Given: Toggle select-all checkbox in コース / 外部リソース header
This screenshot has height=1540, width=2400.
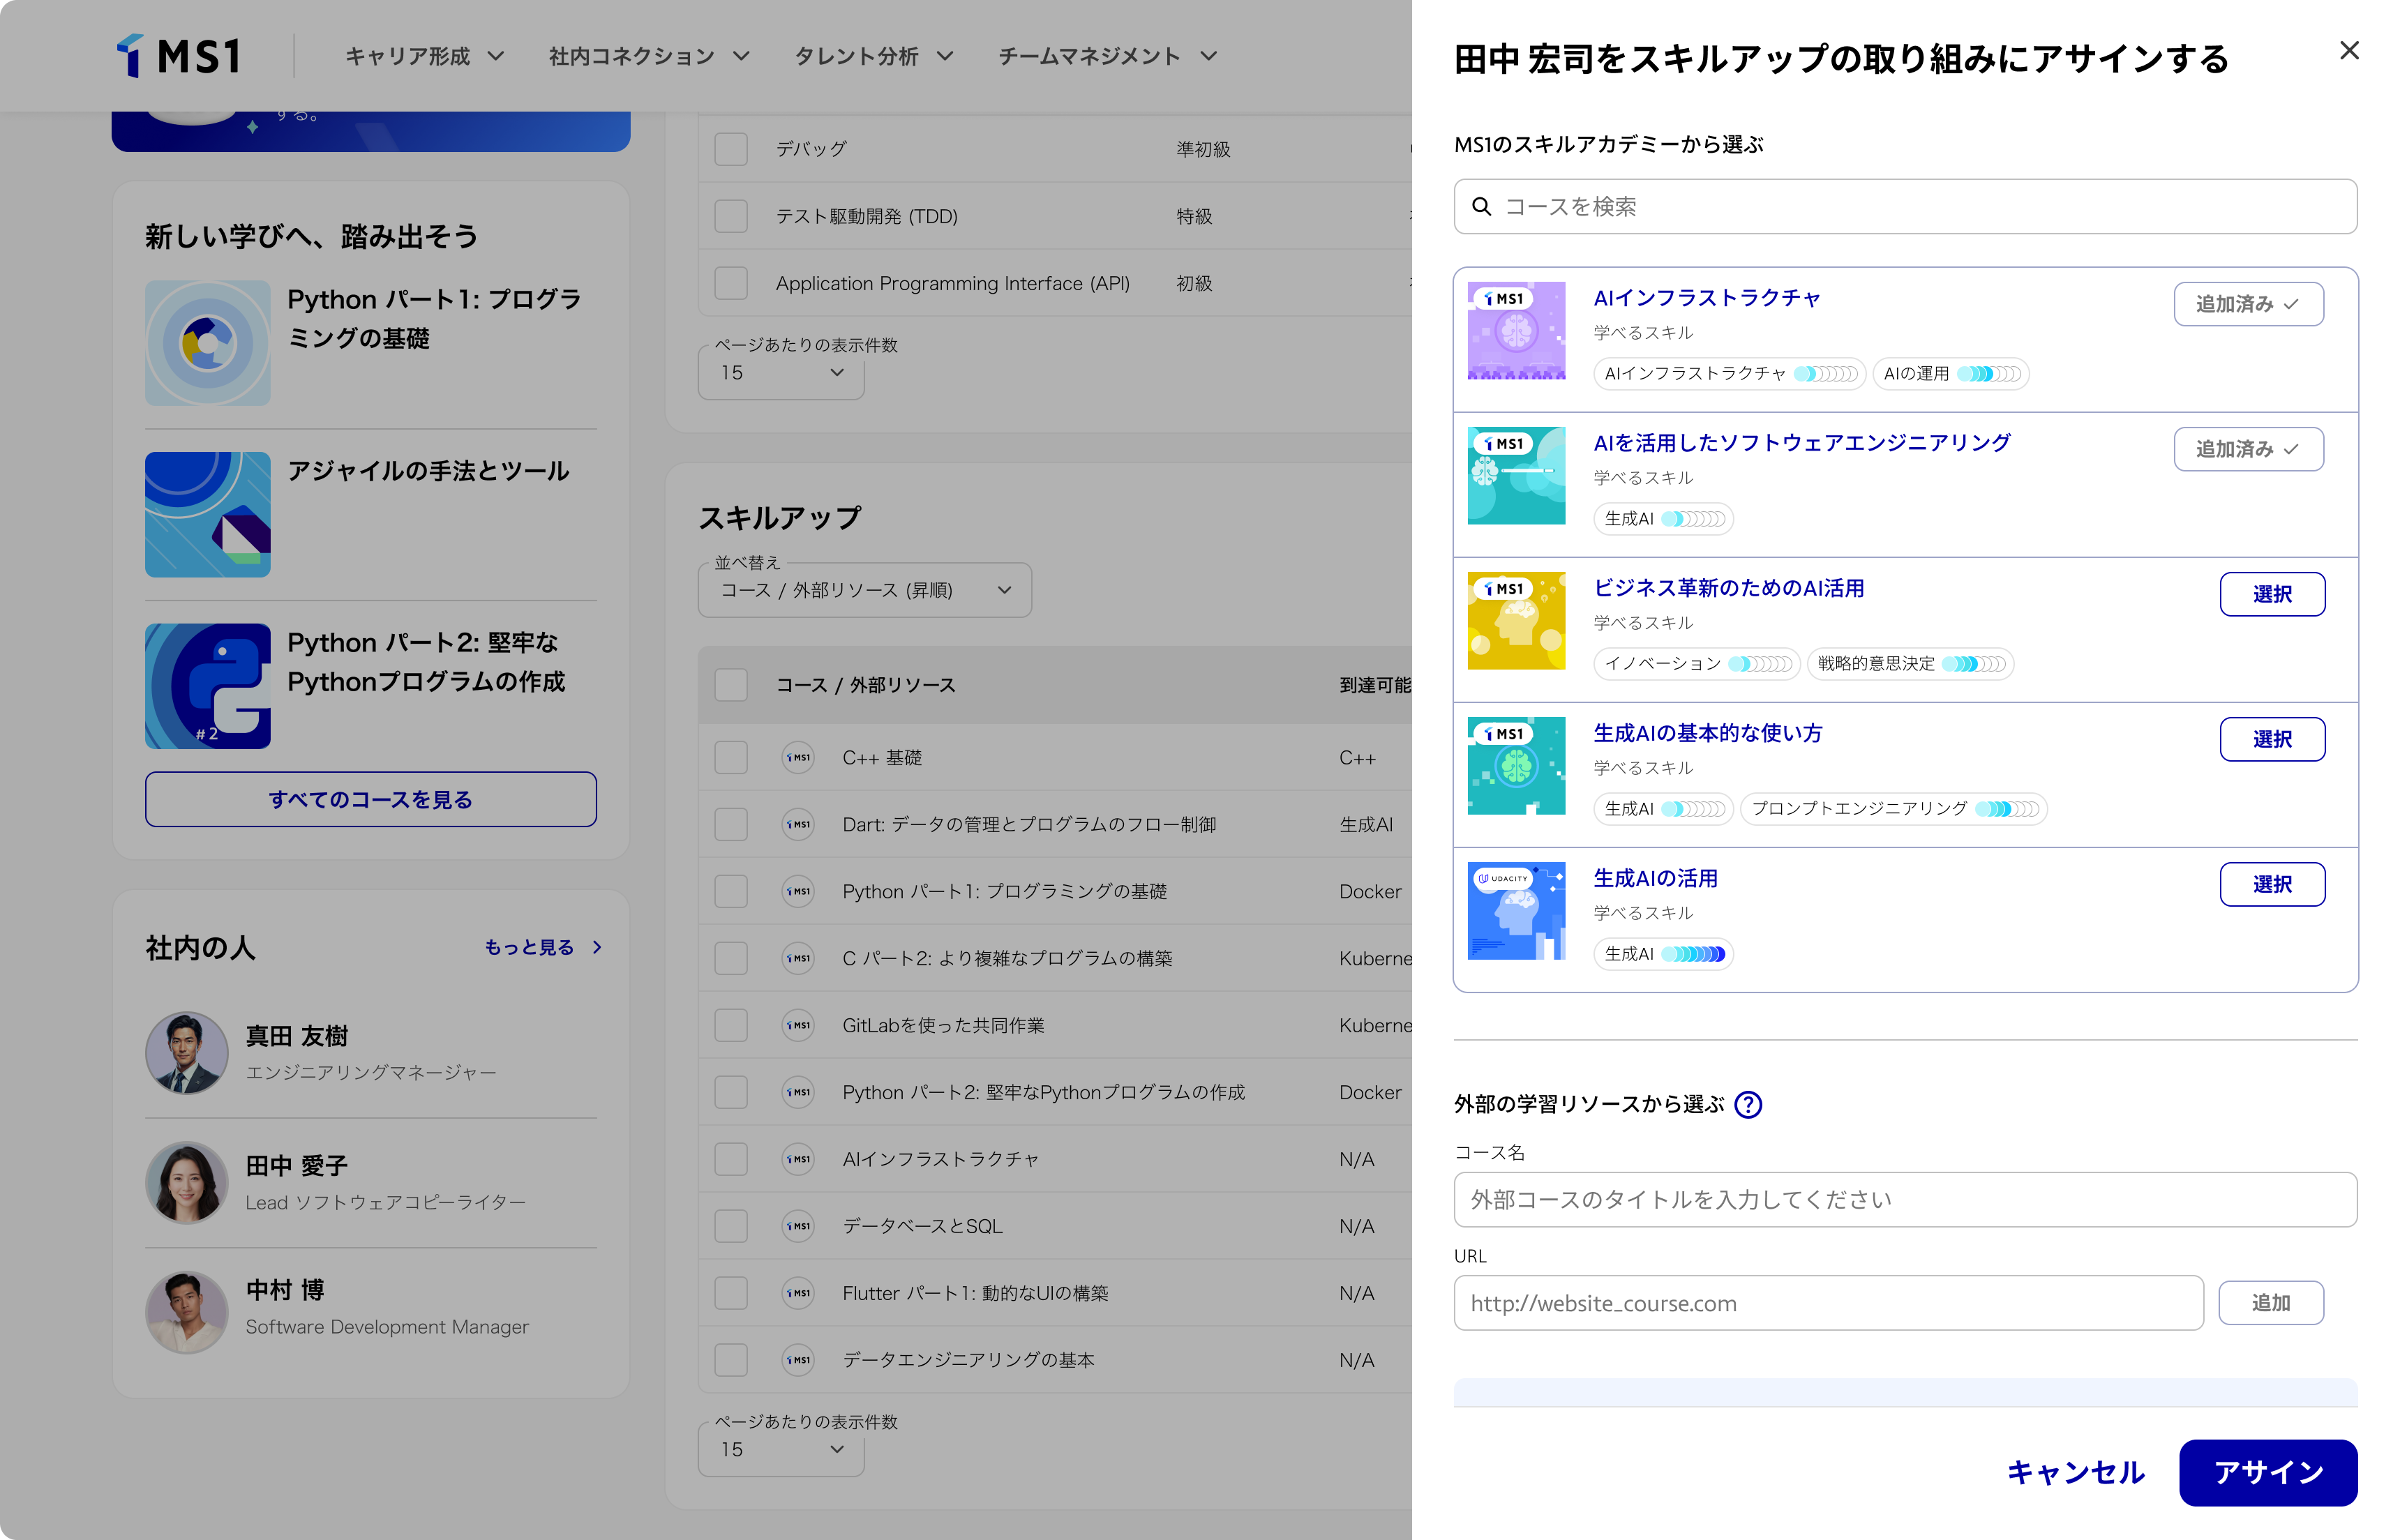Looking at the screenshot, I should (x=731, y=685).
